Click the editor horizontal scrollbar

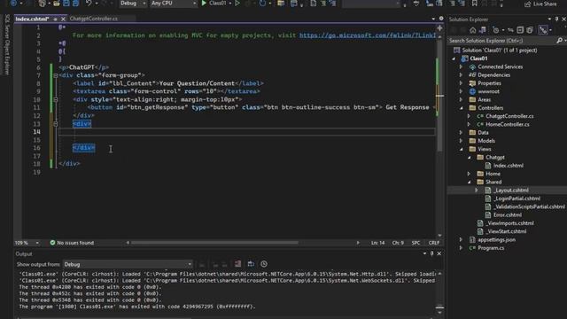(214, 243)
